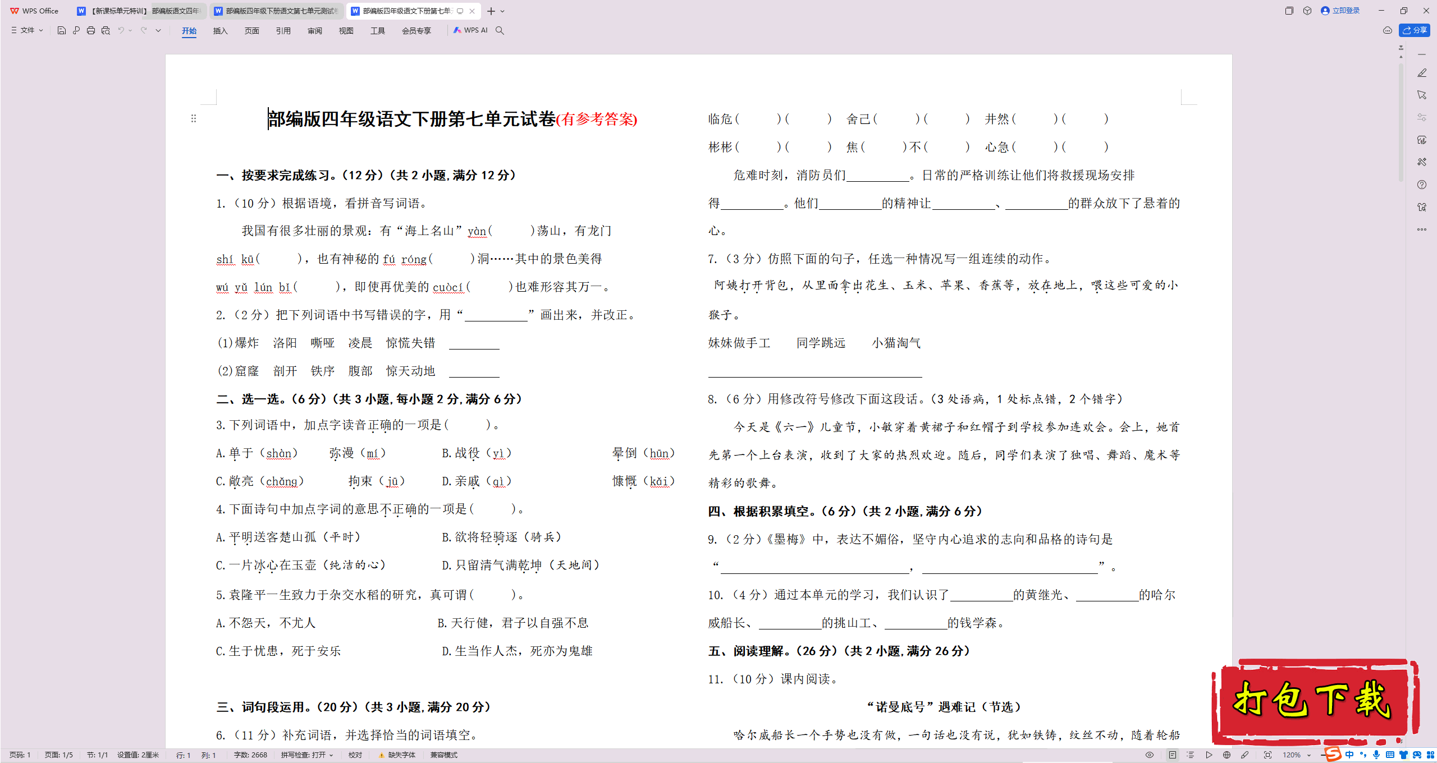The height and width of the screenshot is (763, 1437).
Task: Click the fit-page focus icon in status bar
Action: 1267,755
